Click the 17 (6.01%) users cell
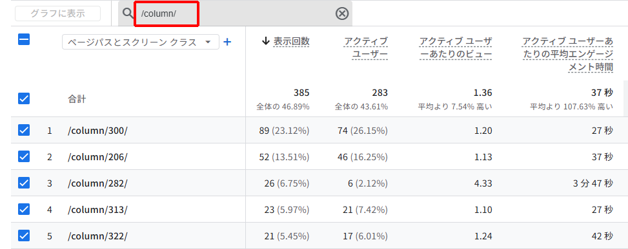Viewport: 628px width, 249px height. tap(365, 236)
